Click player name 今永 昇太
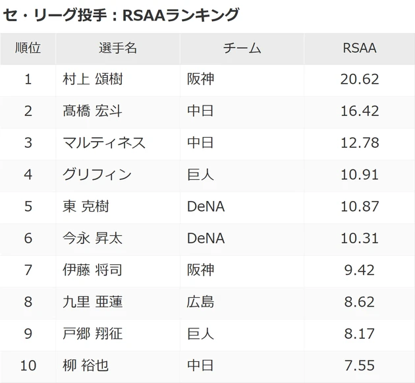Image resolution: width=415 pixels, height=383 pixels. pyautogui.click(x=92, y=238)
